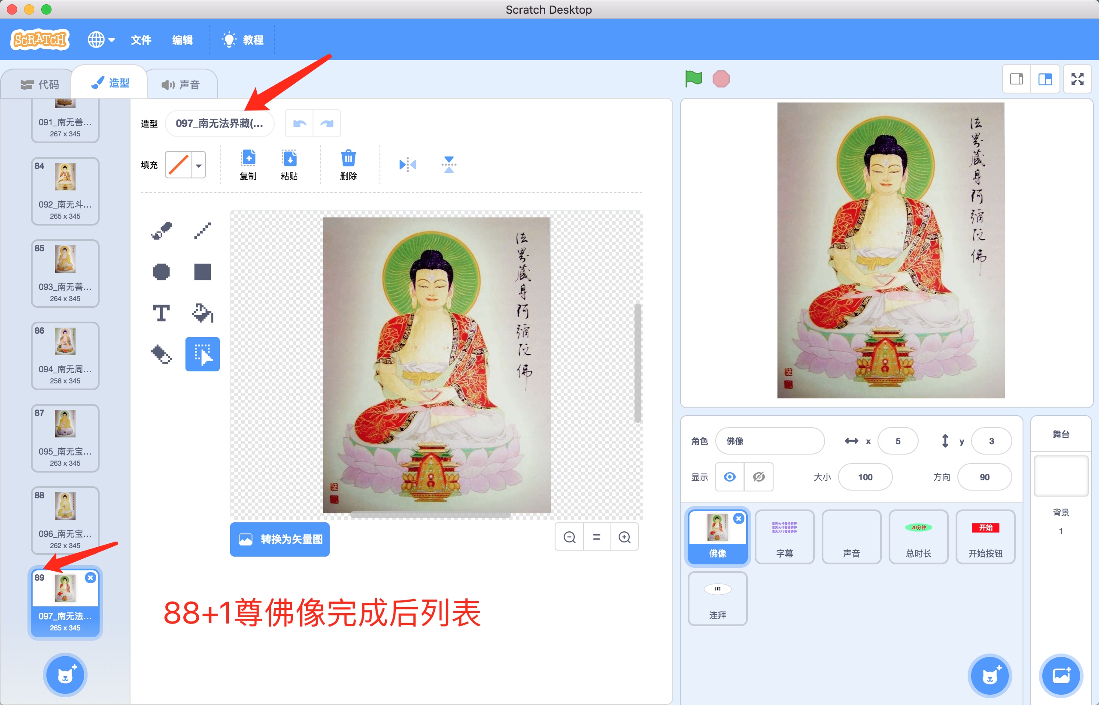The width and height of the screenshot is (1099, 705).
Task: Click the x position field
Action: pos(898,441)
